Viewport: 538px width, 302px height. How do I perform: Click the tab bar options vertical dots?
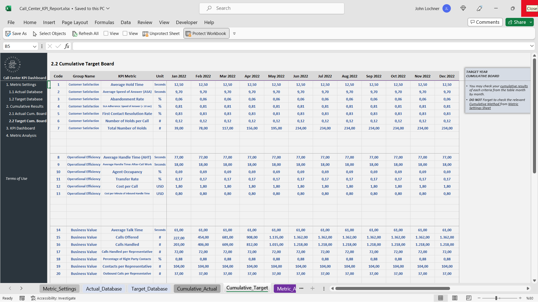click(324, 289)
